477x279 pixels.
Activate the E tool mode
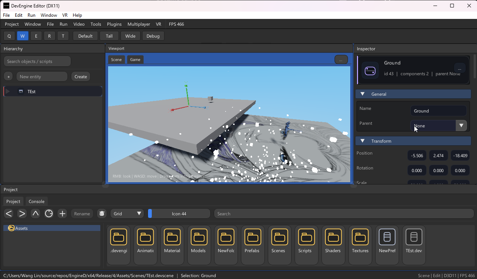(36, 36)
